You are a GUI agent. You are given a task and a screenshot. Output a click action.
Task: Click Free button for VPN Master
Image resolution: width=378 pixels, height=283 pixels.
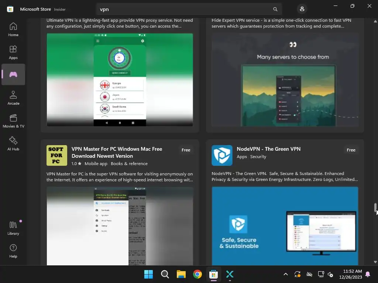point(186,150)
